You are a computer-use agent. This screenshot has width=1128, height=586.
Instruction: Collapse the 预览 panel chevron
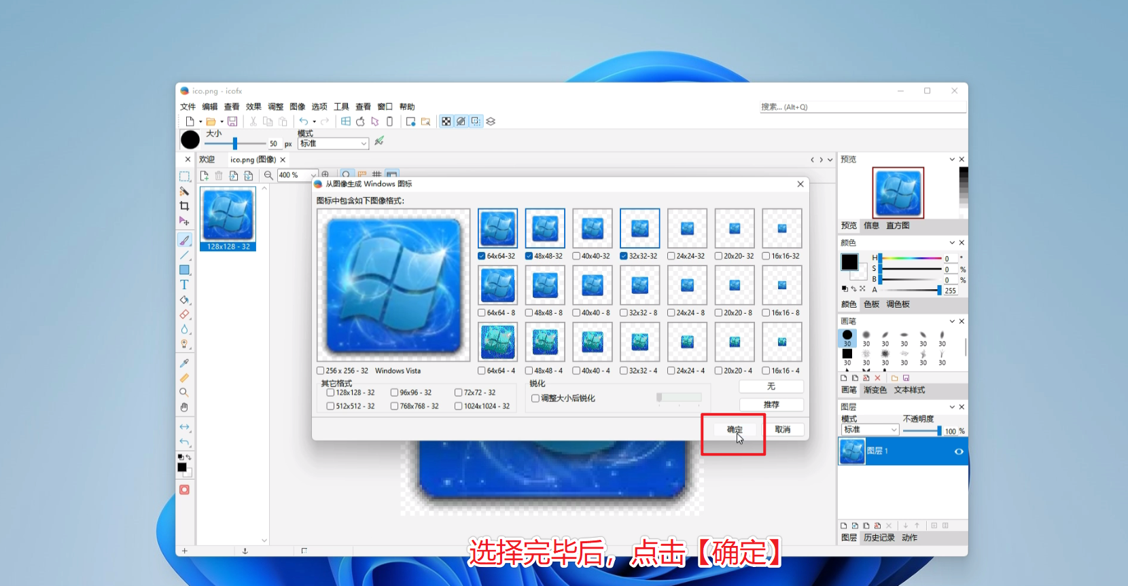point(952,160)
